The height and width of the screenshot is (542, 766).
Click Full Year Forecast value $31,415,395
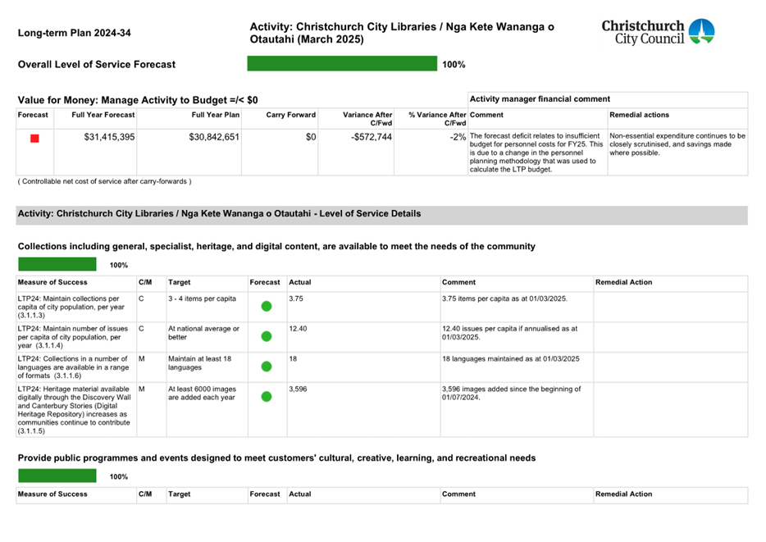(x=109, y=137)
